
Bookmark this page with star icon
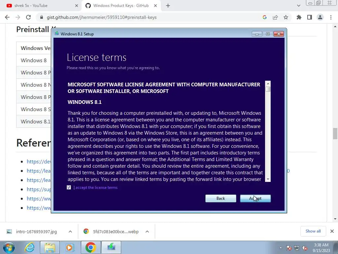coord(286,17)
